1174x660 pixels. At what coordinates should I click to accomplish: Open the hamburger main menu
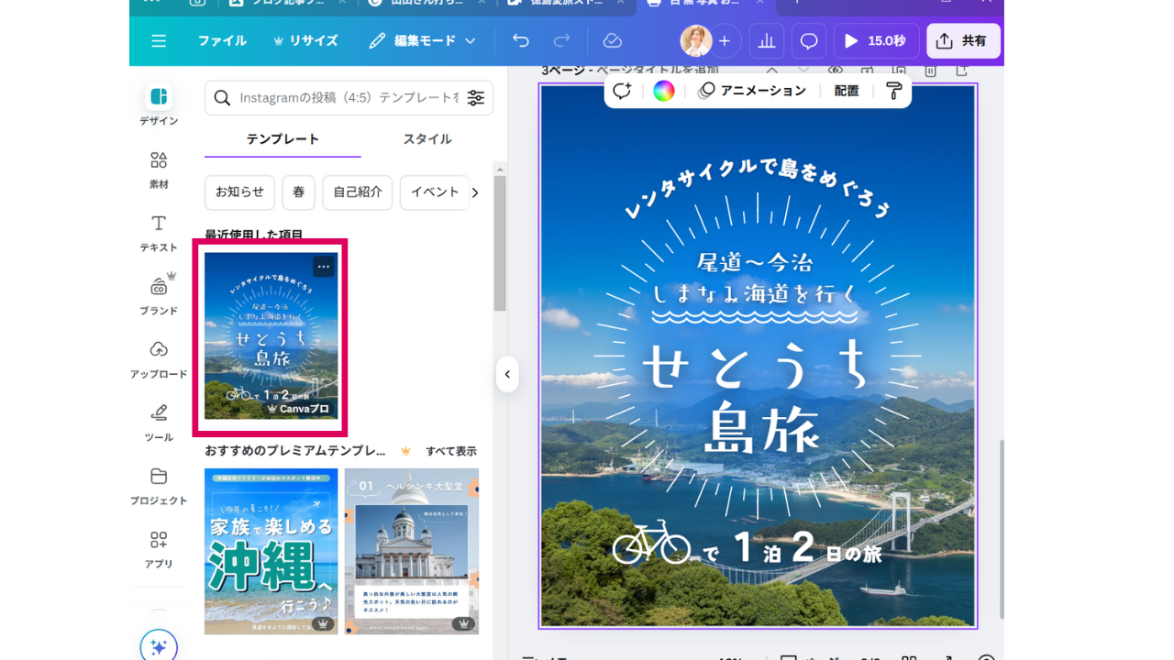pos(159,41)
